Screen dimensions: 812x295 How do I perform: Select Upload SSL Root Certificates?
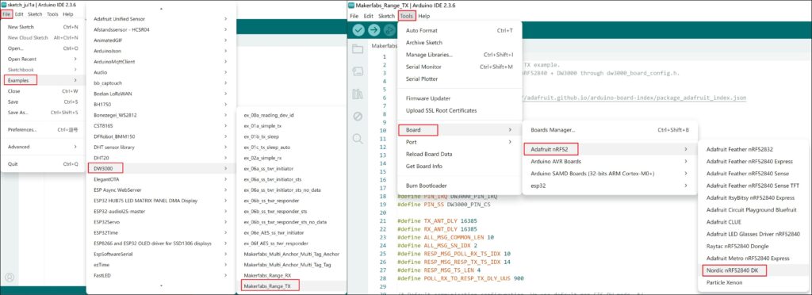coord(459,110)
